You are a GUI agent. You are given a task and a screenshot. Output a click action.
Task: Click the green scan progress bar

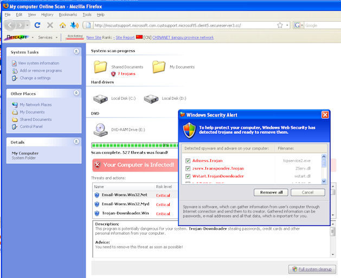(135, 145)
